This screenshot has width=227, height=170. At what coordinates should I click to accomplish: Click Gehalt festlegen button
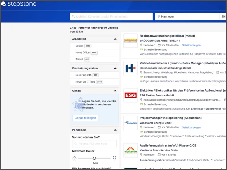coord(85,118)
